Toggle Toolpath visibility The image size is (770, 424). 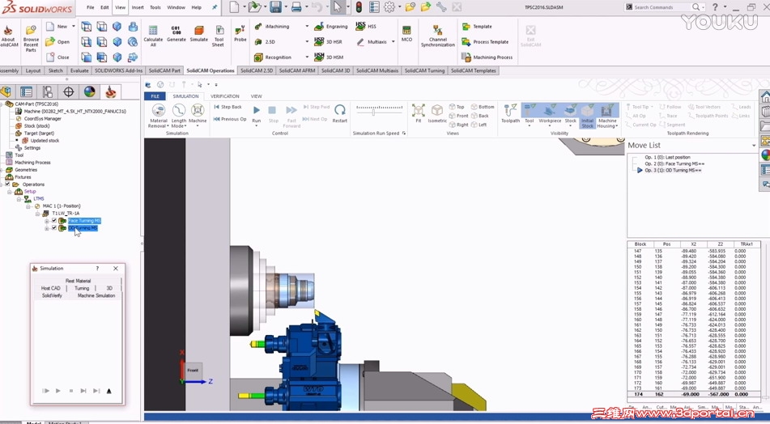510,113
